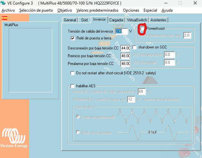Enable the habilitar AES checkbox
This screenshot has height=158, width=202.
(x=72, y=86)
